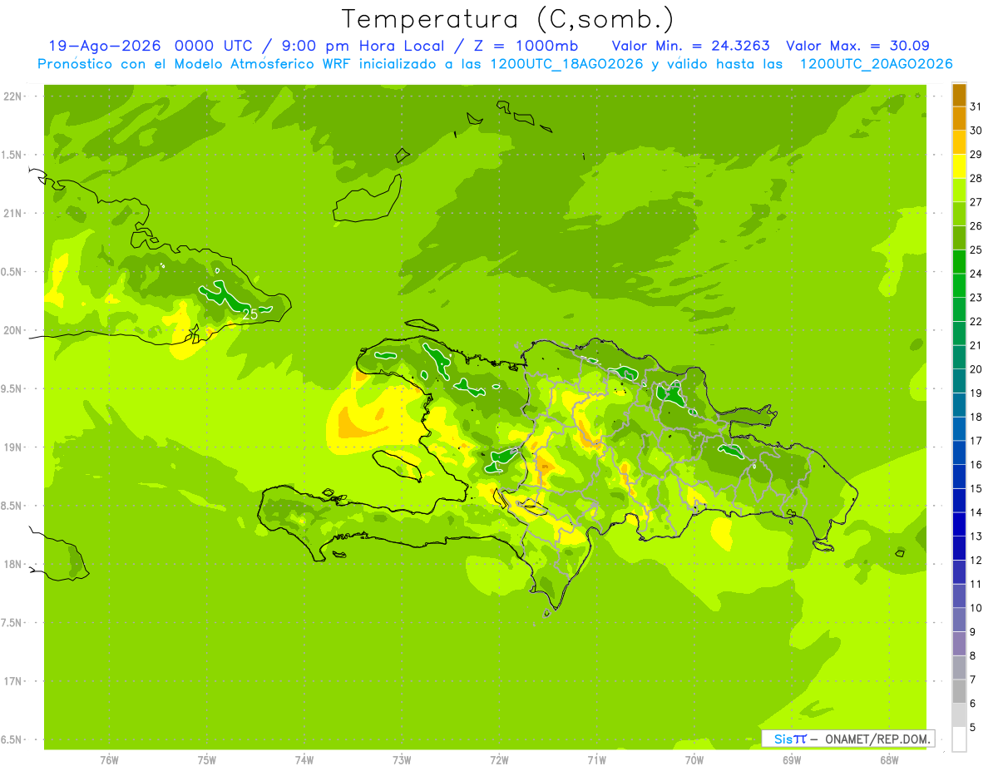Click the legend value "21"

point(976,345)
